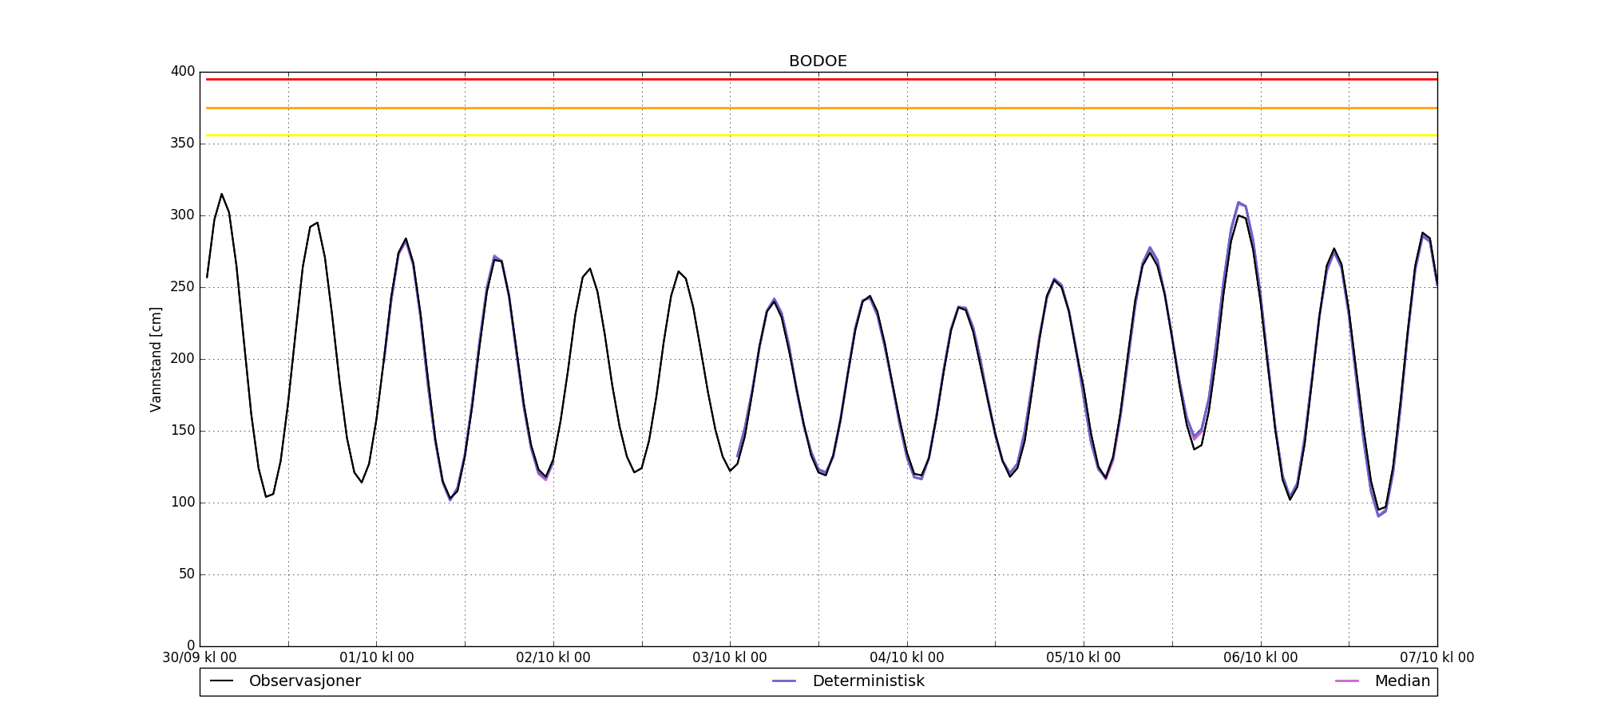Click the 400 y-axis tick value
1597x718 pixels.
pyautogui.click(x=183, y=72)
